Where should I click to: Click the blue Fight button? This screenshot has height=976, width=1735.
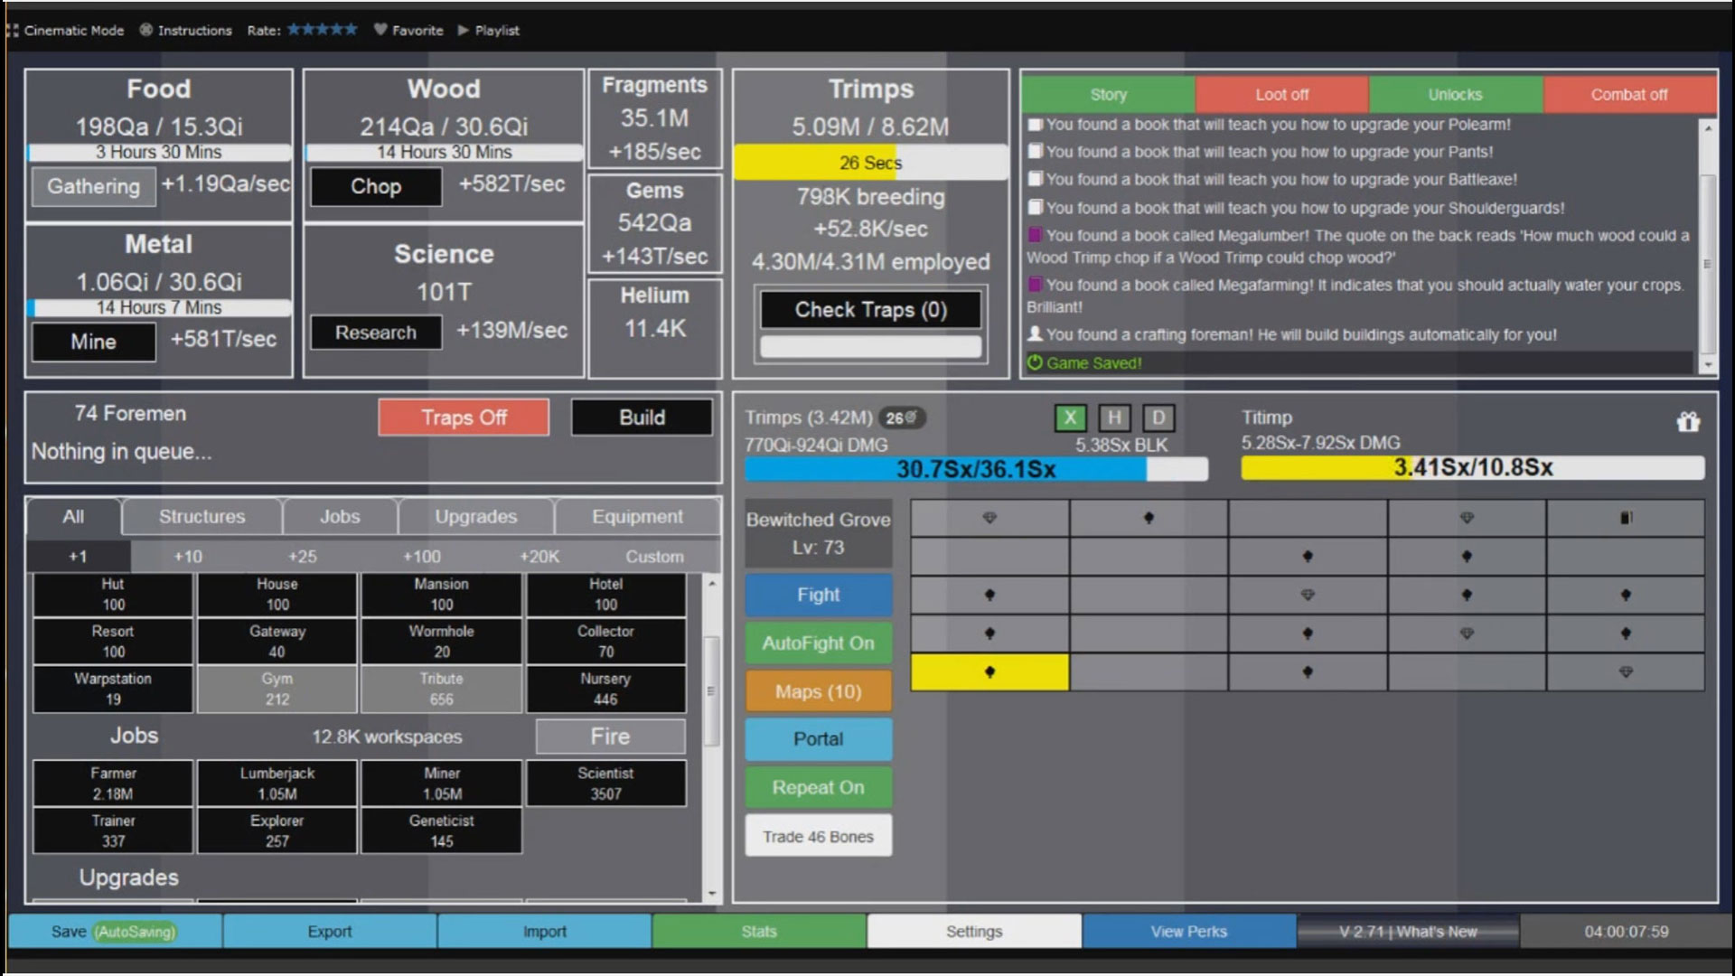tap(818, 595)
